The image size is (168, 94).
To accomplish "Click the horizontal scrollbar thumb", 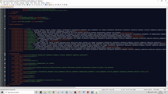I will pos(39,87).
